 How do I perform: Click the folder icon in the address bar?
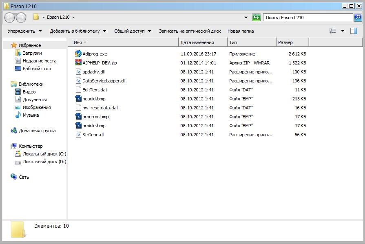pyautogui.click(x=37, y=18)
